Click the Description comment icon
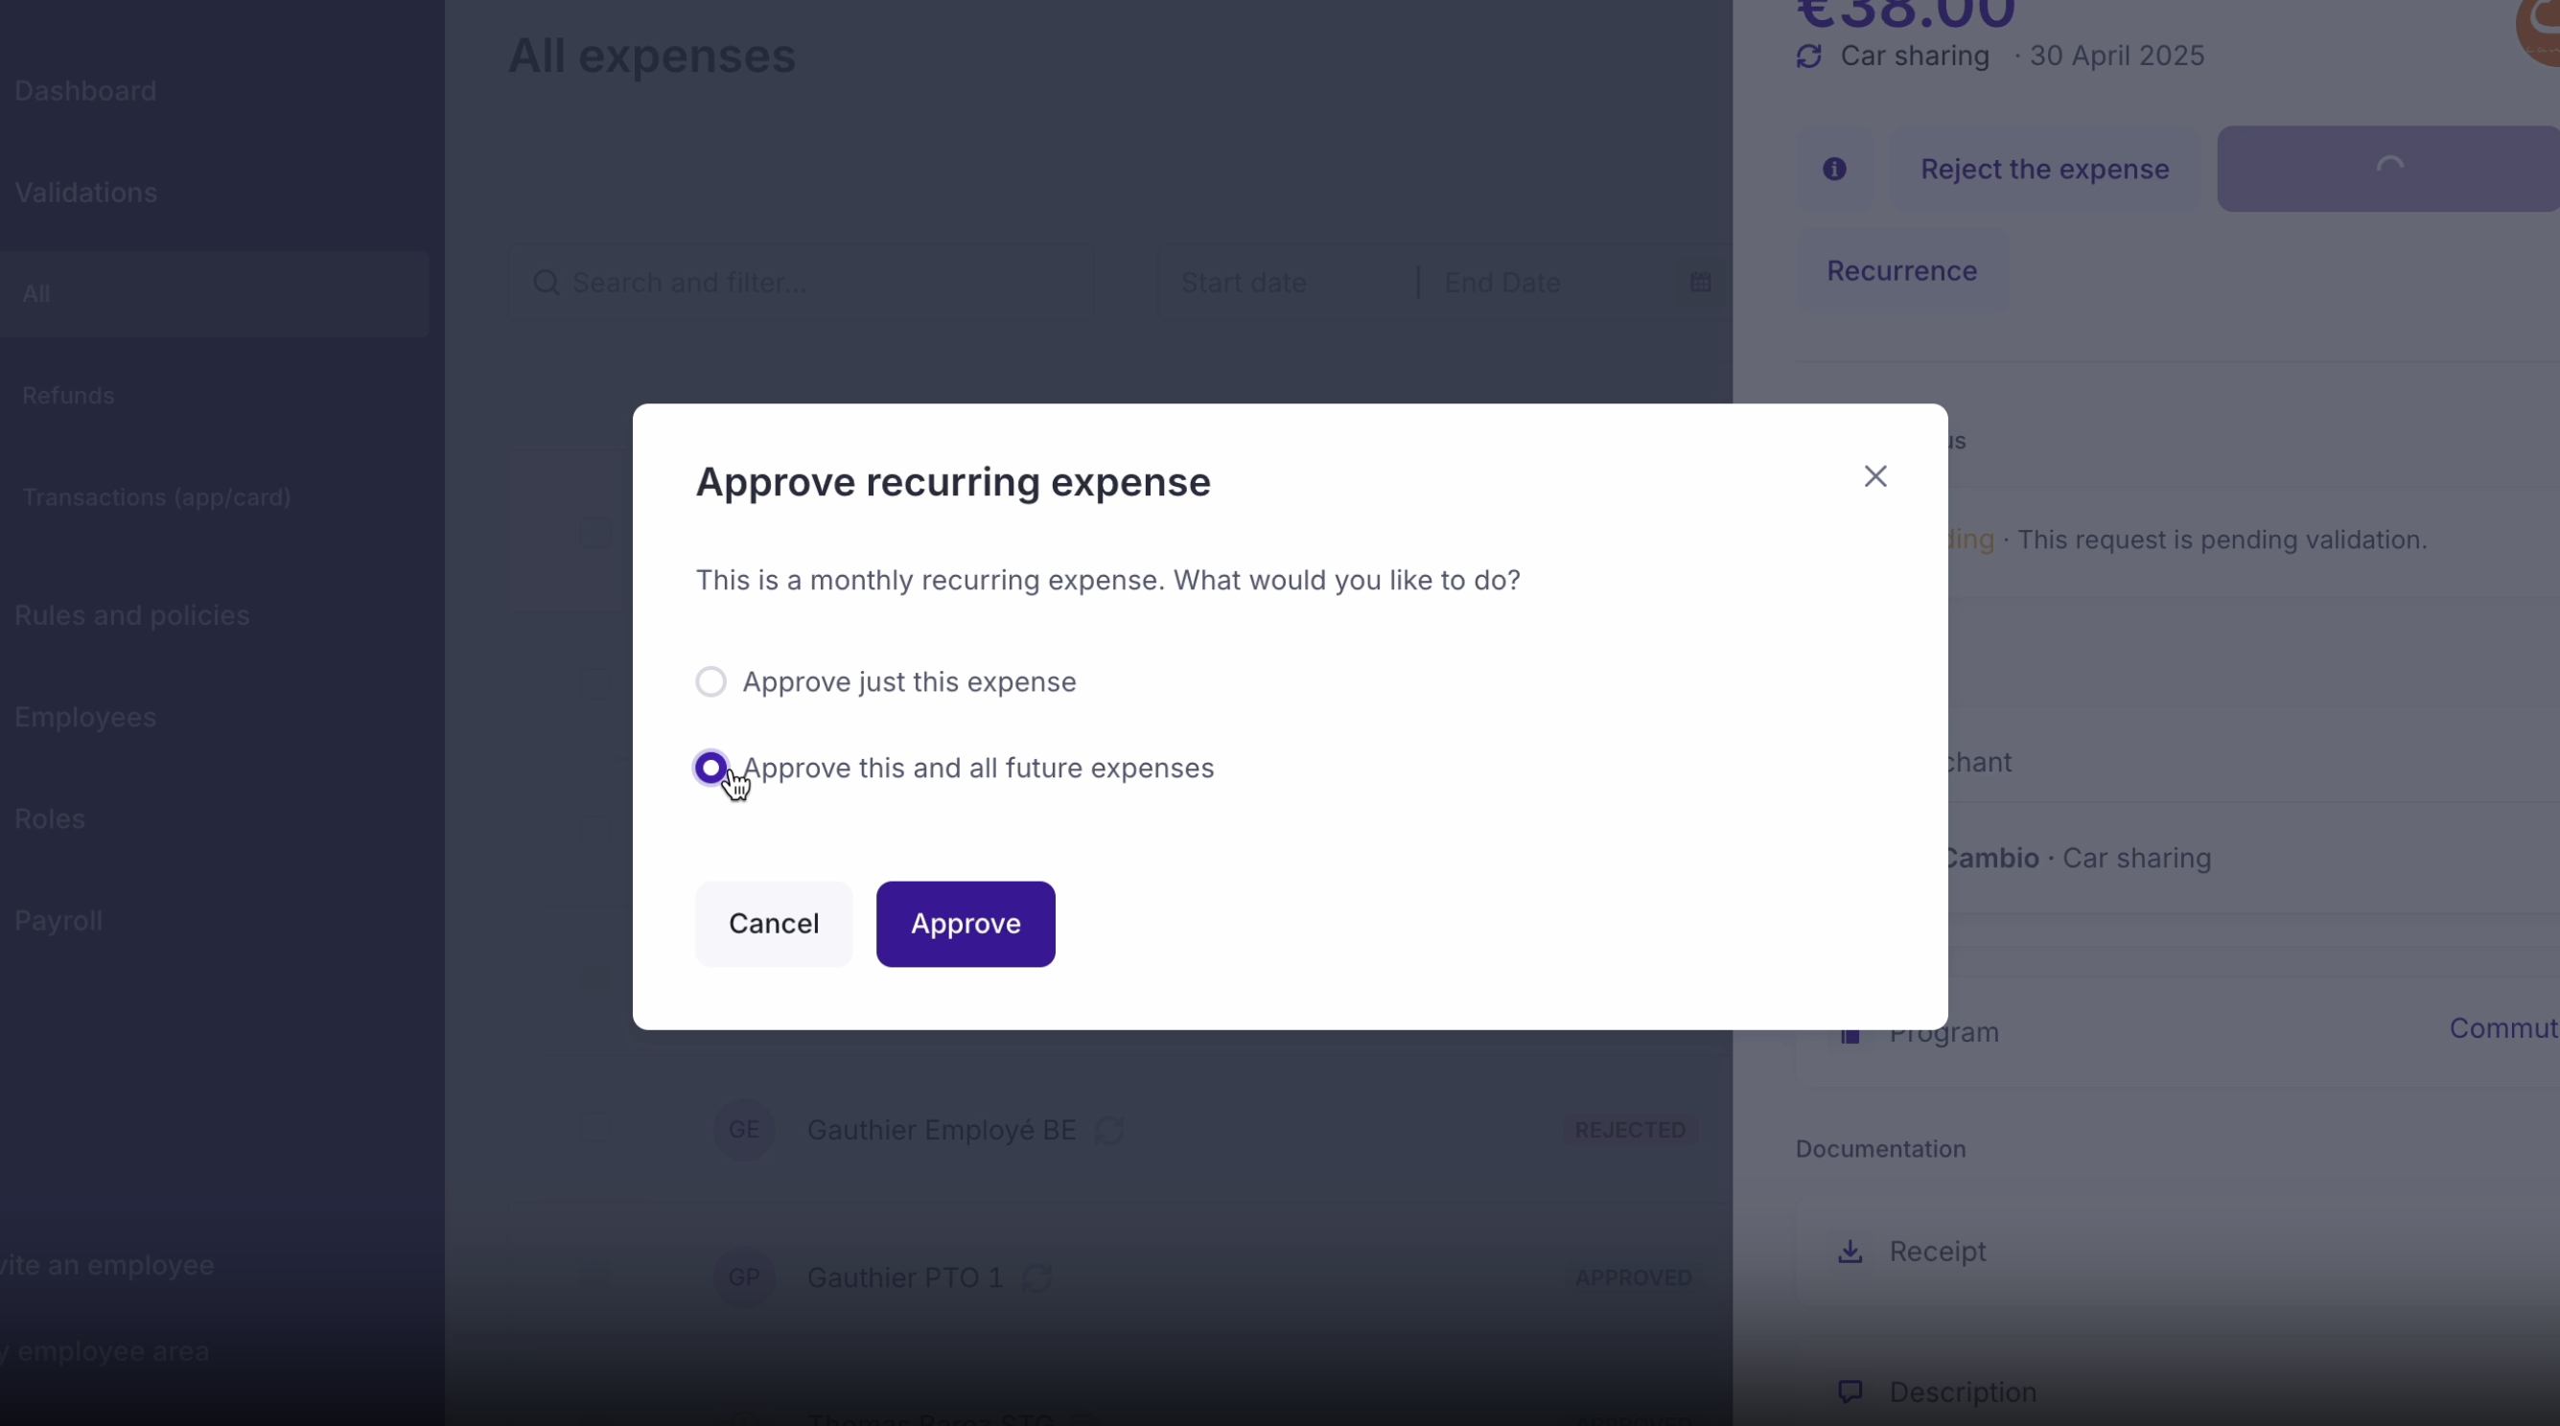The height and width of the screenshot is (1426, 2560). tap(1850, 1391)
